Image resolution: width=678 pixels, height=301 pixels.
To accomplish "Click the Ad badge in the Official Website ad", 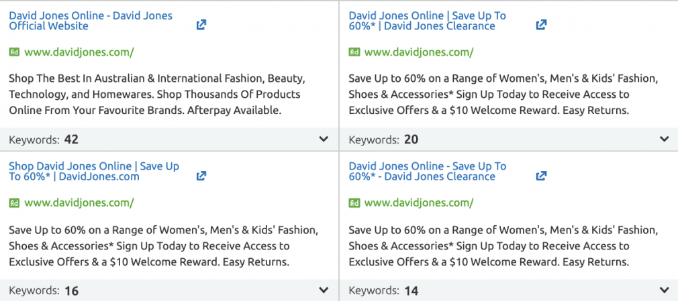I will pos(14,52).
